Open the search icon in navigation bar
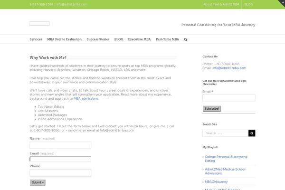285x190 pixels. point(185,39)
